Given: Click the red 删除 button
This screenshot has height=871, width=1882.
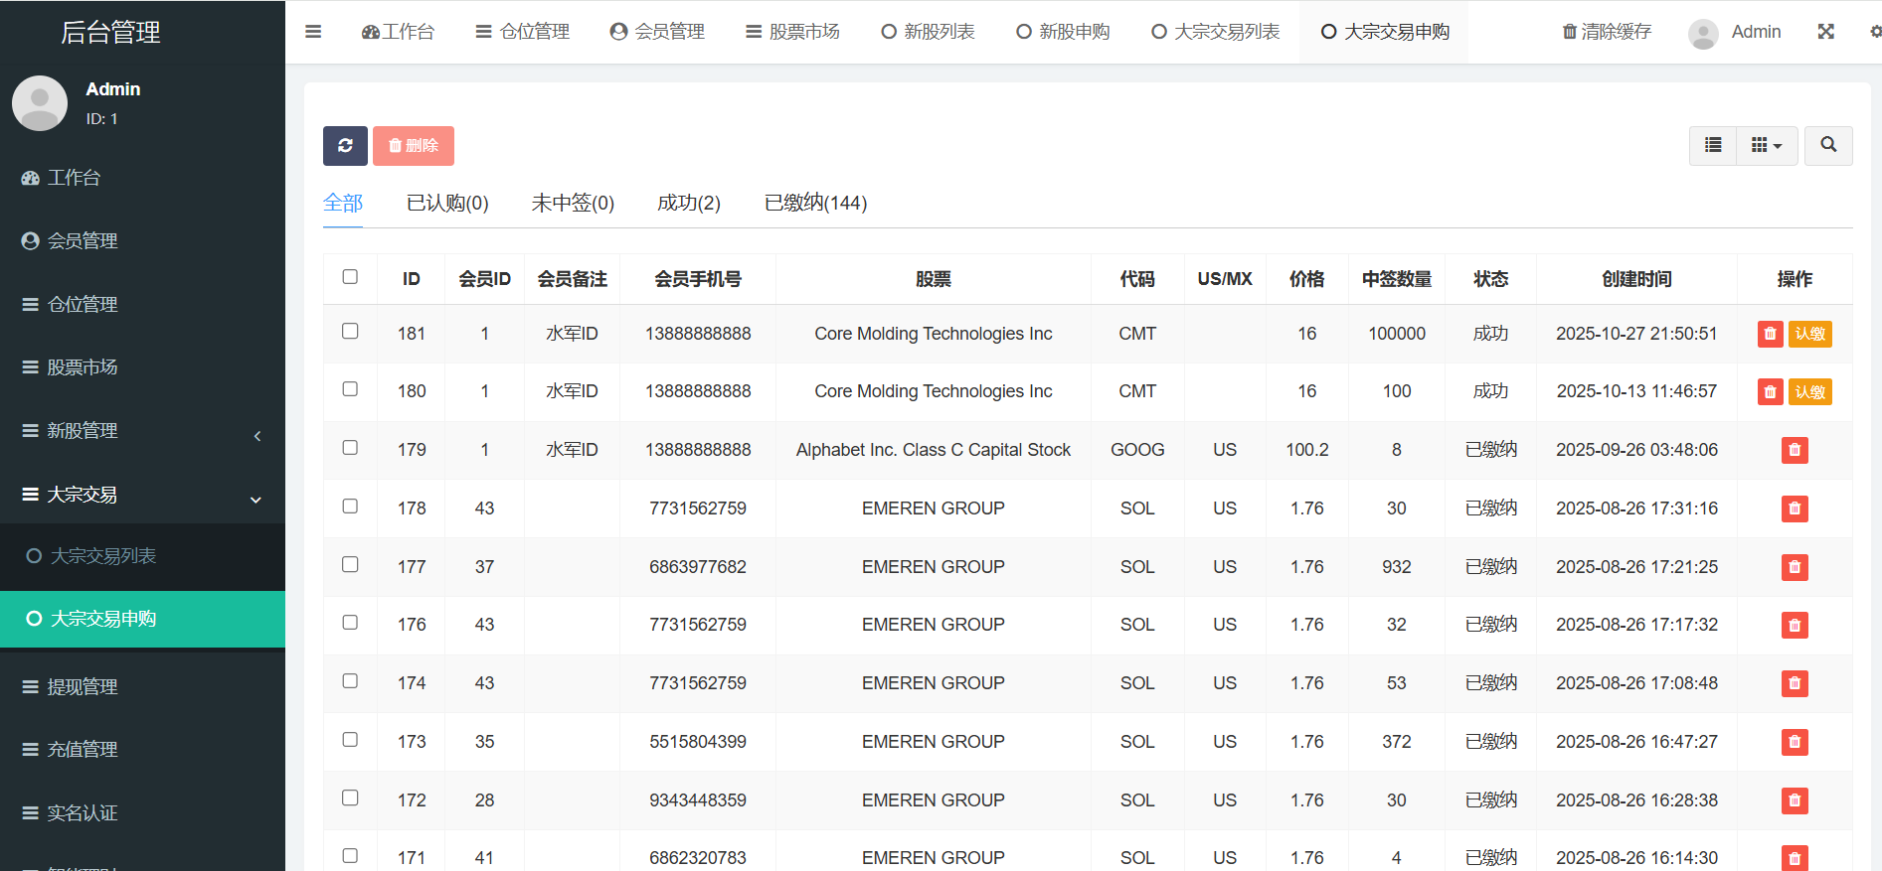Looking at the screenshot, I should [413, 146].
